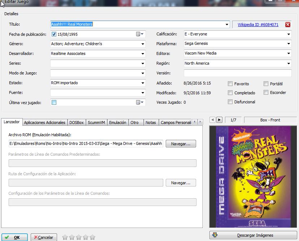Viewport: 299px width, 241px height.
Task: Switch to the DOSBox tab
Action: (x=77, y=122)
